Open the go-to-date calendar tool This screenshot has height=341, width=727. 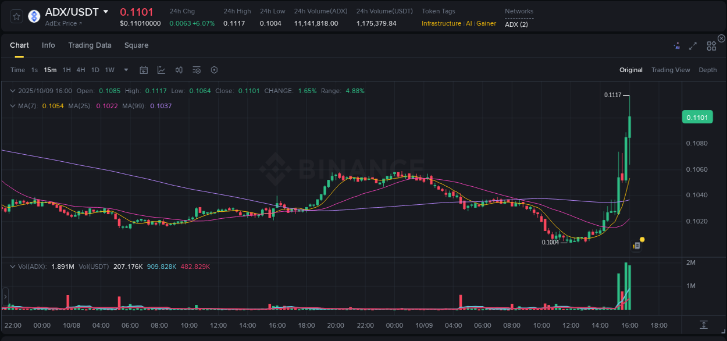[x=144, y=69]
